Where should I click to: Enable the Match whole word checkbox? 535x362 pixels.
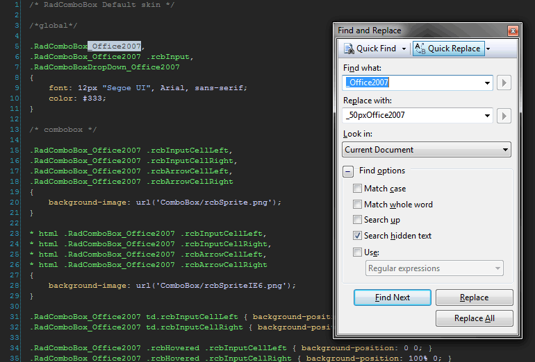(x=357, y=205)
